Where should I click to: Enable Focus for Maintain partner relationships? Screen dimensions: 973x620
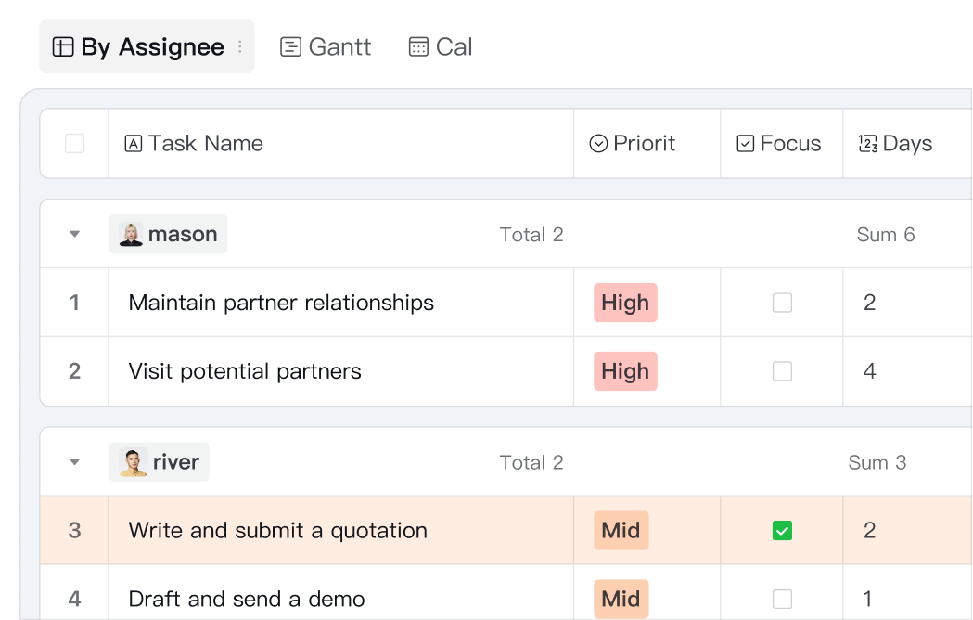[782, 303]
